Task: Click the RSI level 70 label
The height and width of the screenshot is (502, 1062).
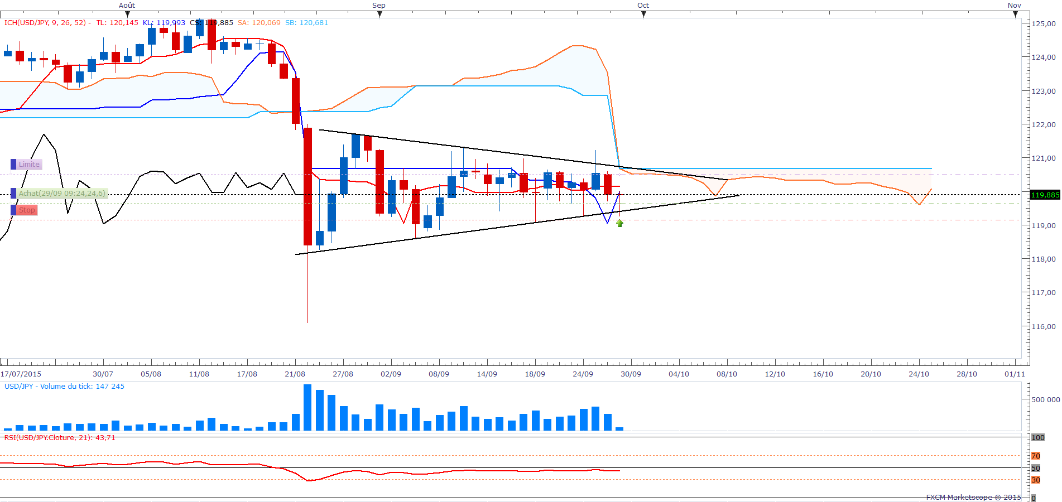Action: 1036,456
